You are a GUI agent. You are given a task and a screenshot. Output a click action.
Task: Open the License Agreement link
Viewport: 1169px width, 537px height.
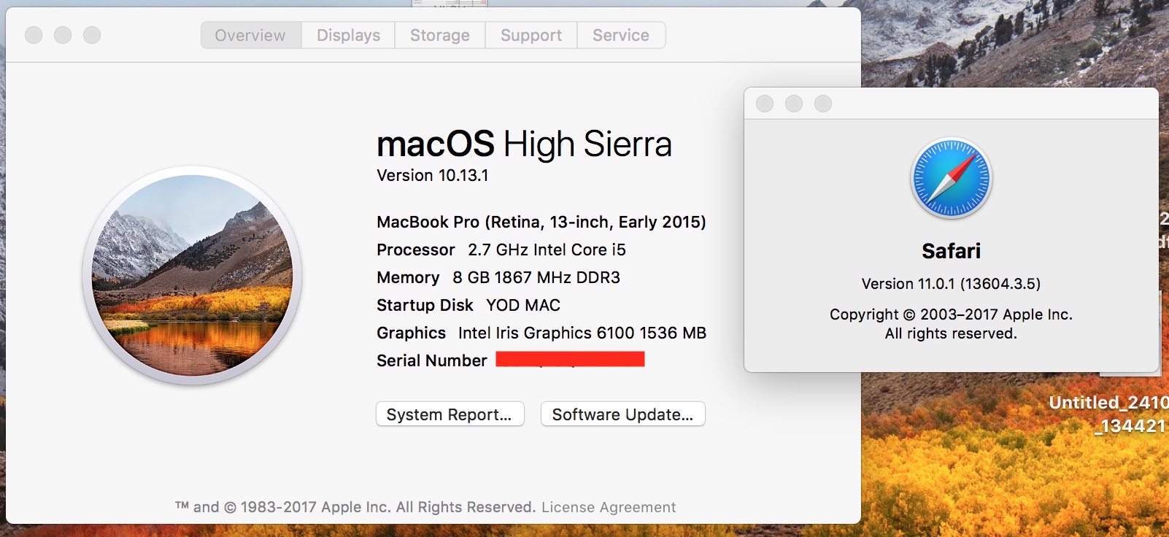point(609,507)
